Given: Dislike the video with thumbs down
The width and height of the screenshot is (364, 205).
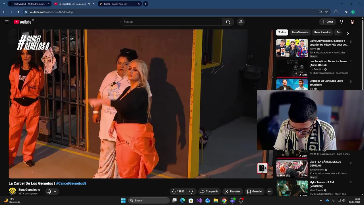Looking at the screenshot, I should pyautogui.click(x=192, y=191).
